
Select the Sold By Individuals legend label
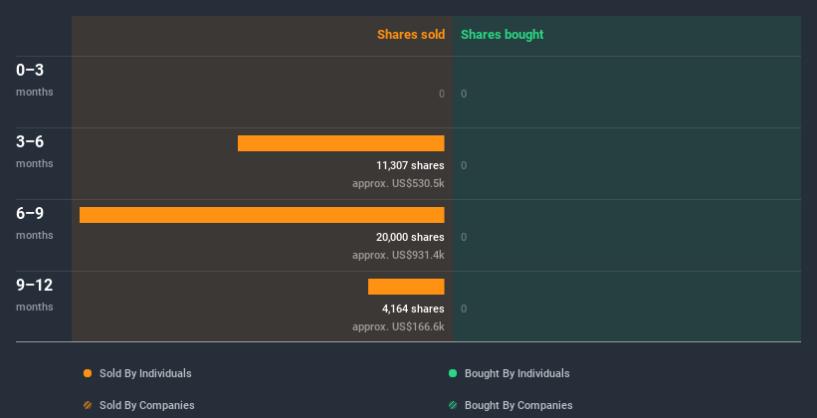(x=145, y=373)
